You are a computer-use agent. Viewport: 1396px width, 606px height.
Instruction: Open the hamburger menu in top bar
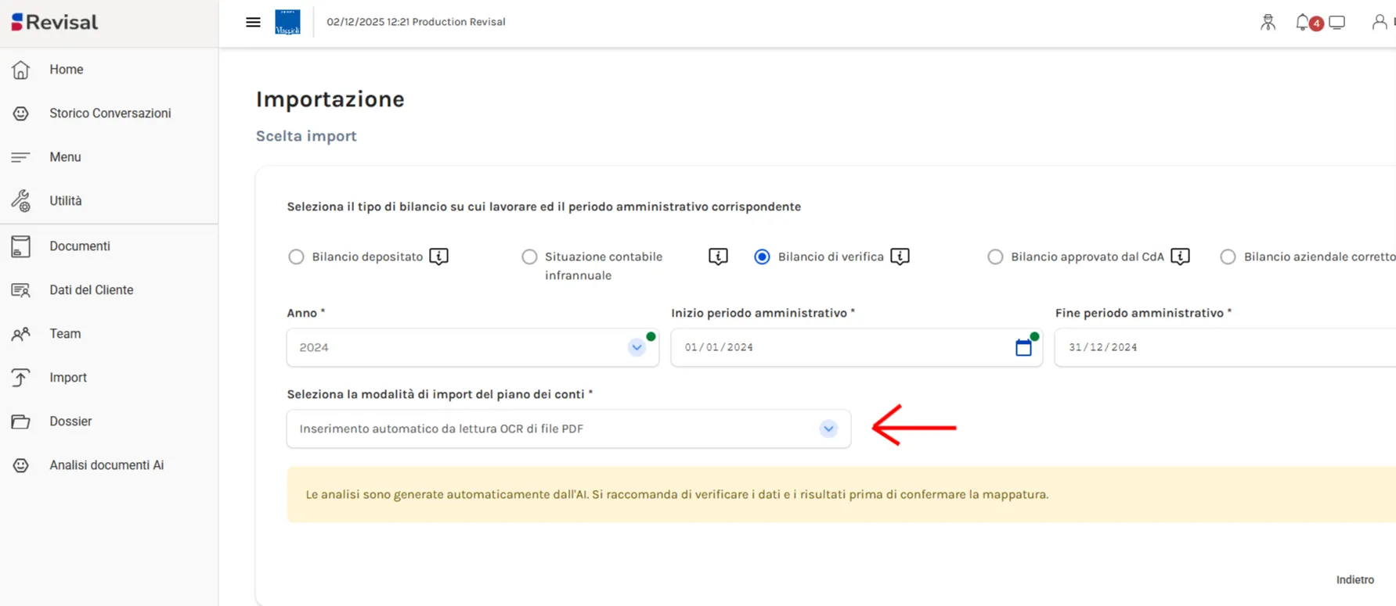(x=253, y=22)
